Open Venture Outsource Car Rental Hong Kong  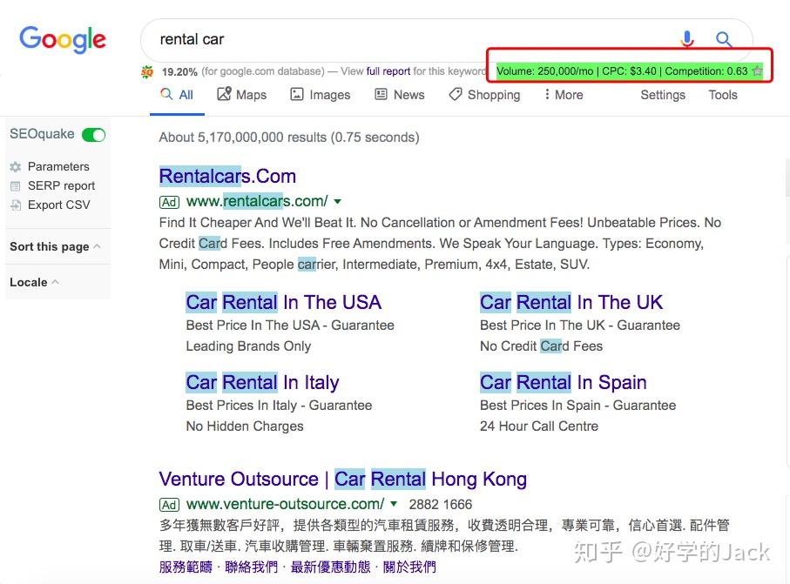pos(342,479)
